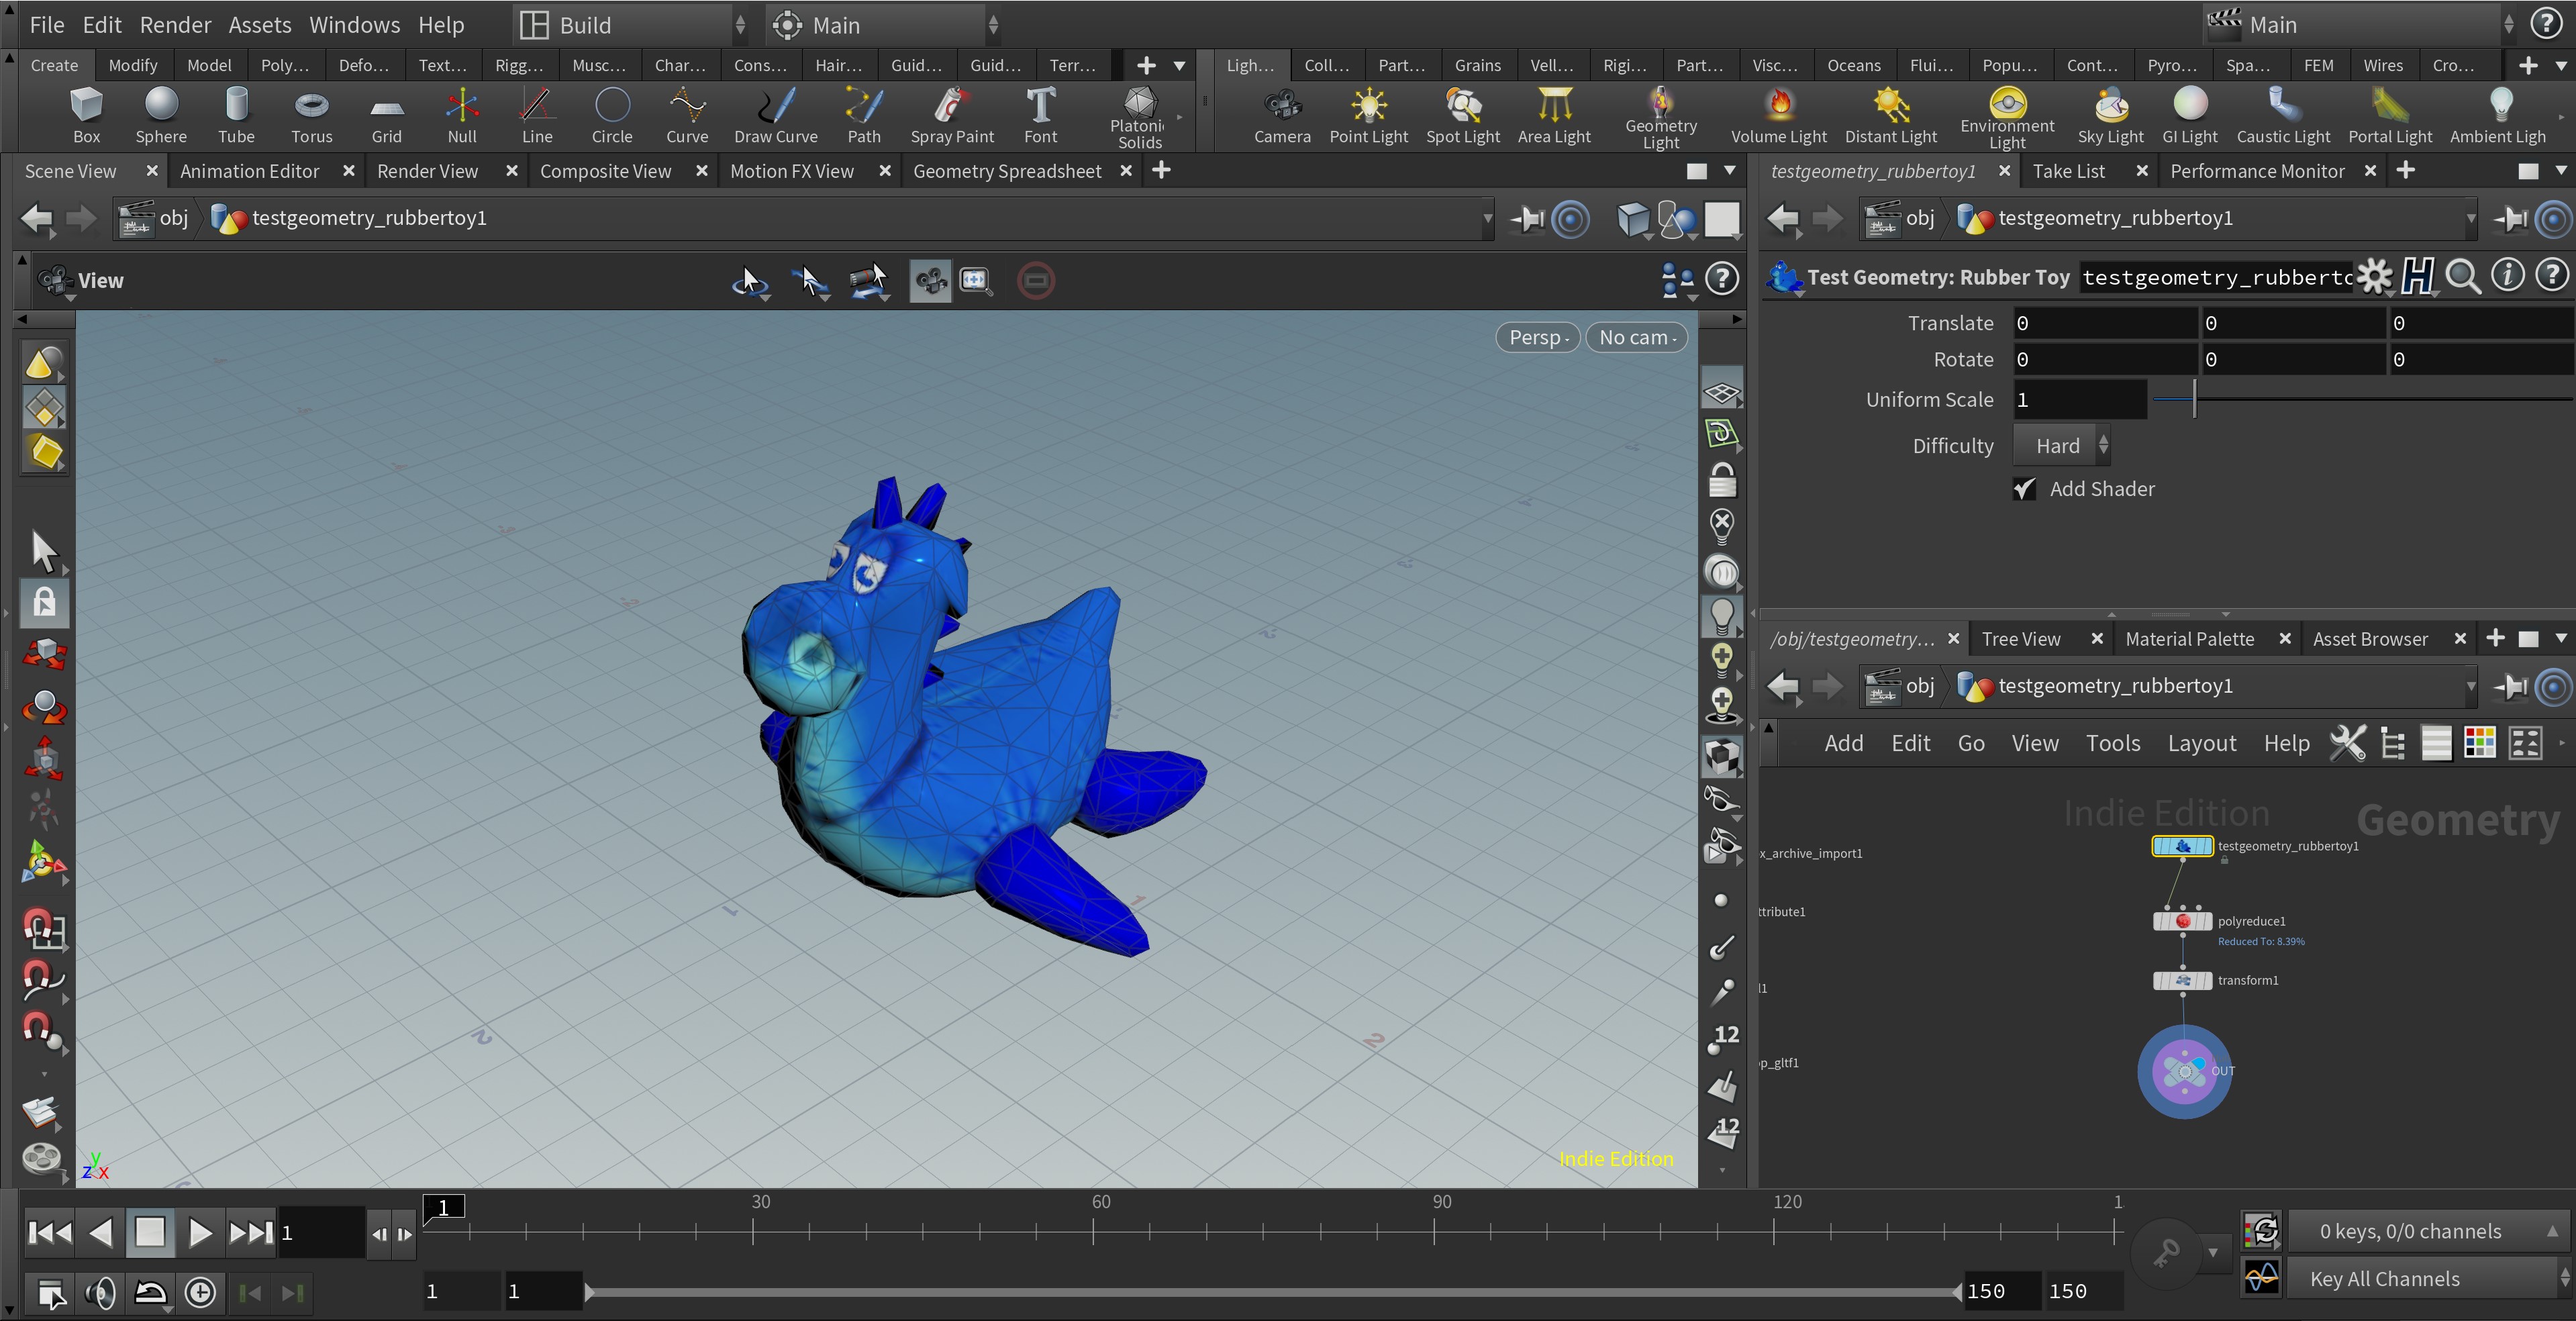Open parameter gear menu for Rubber Toy
This screenshot has height=1321, width=2576.
click(x=2374, y=277)
